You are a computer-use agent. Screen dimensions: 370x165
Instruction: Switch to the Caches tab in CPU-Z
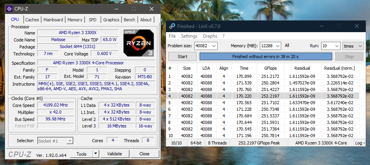(32, 20)
